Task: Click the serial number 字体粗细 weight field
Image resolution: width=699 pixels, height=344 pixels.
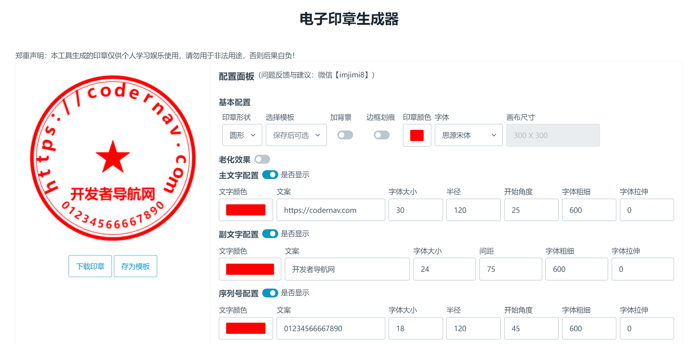Action: click(x=589, y=328)
